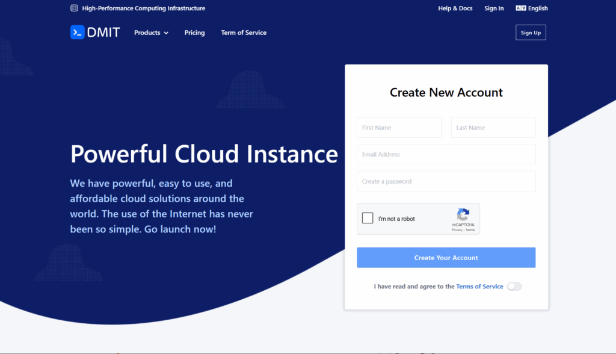Click the server icon beside High-Performance Computing
Image resolution: width=616 pixels, height=354 pixels.
pos(74,8)
